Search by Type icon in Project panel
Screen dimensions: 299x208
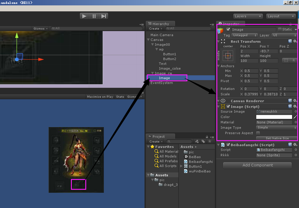[x=197, y=141]
